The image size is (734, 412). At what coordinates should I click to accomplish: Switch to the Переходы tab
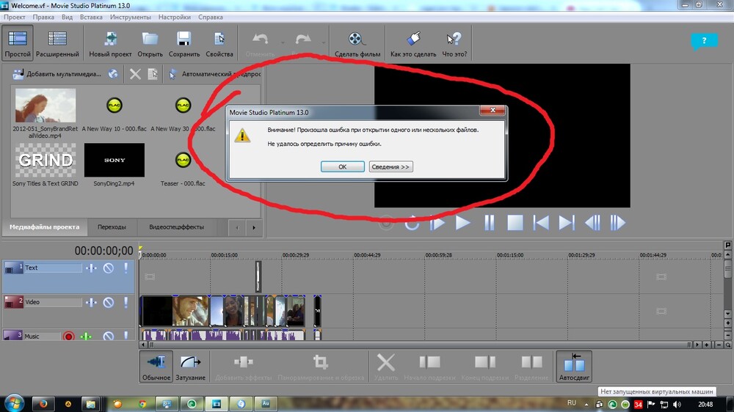pyautogui.click(x=112, y=227)
